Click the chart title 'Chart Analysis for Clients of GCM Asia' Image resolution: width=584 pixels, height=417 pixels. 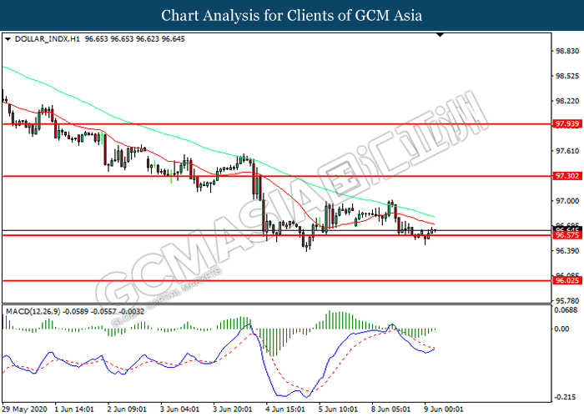tap(291, 15)
